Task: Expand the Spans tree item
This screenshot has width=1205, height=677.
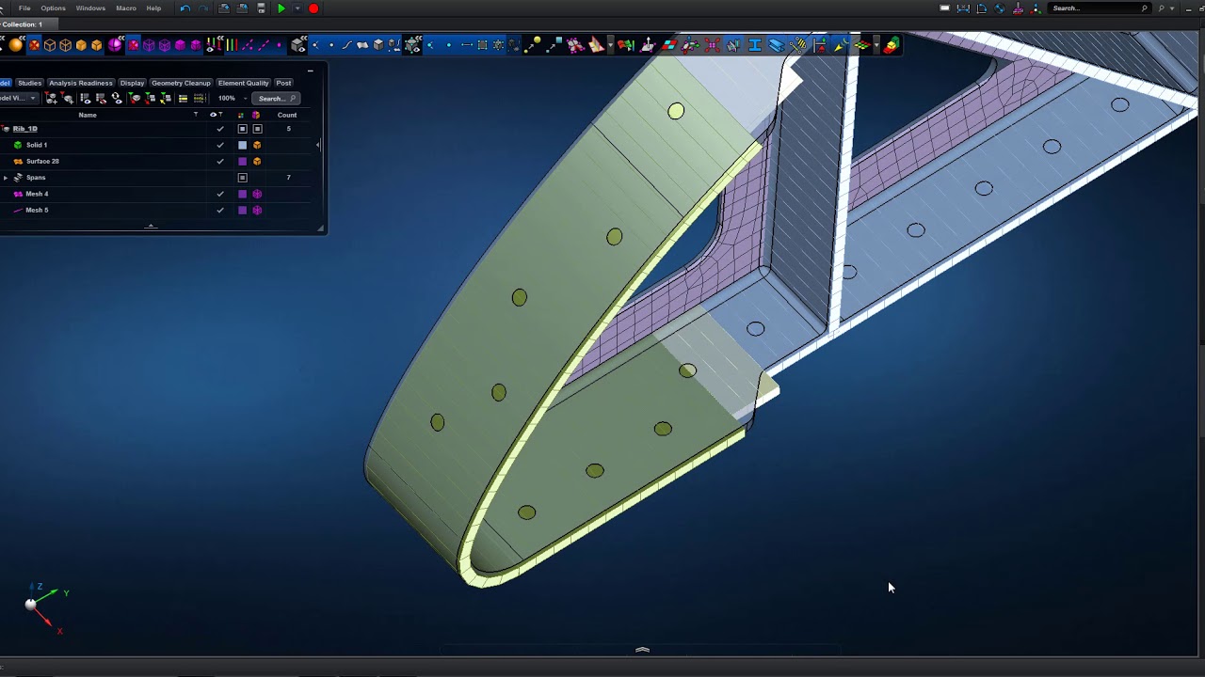Action: pyautogui.click(x=6, y=178)
